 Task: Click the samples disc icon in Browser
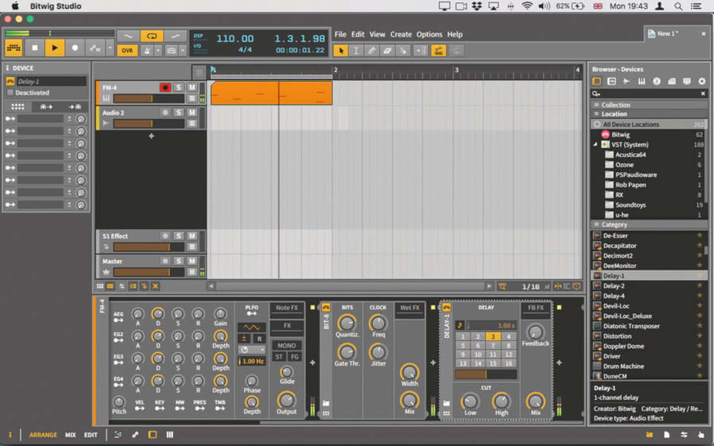click(657, 81)
